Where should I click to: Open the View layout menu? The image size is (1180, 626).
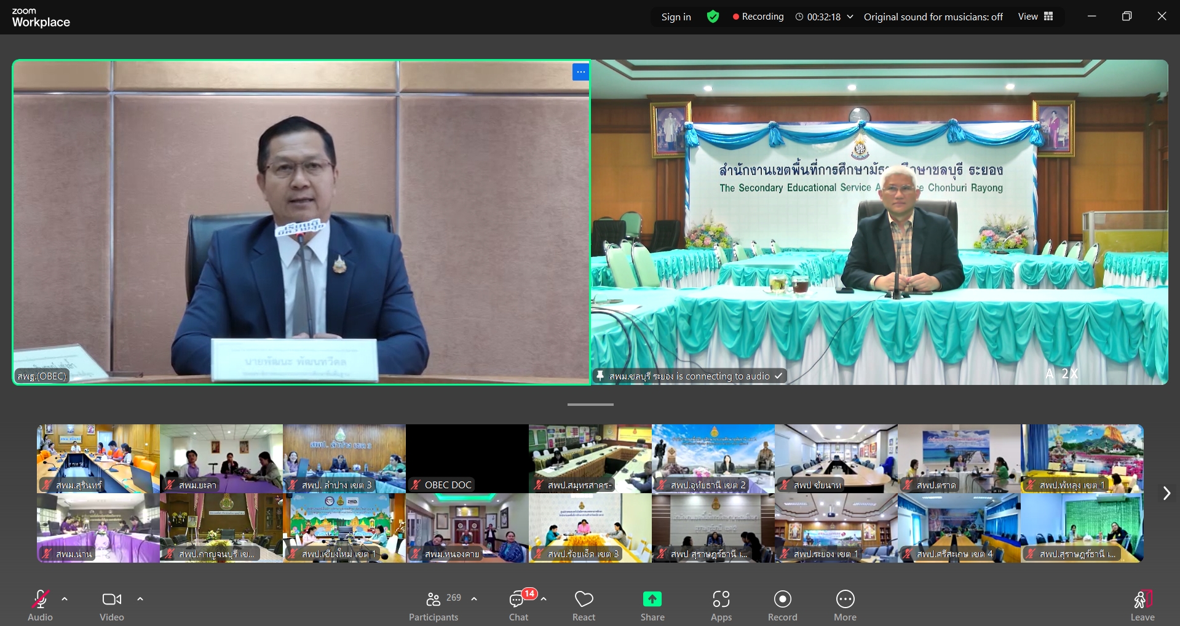click(1035, 17)
